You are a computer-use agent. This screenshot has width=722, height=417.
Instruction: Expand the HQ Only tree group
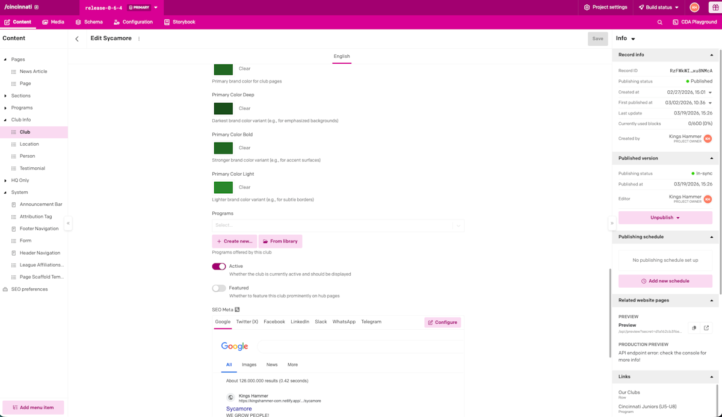tap(5, 181)
